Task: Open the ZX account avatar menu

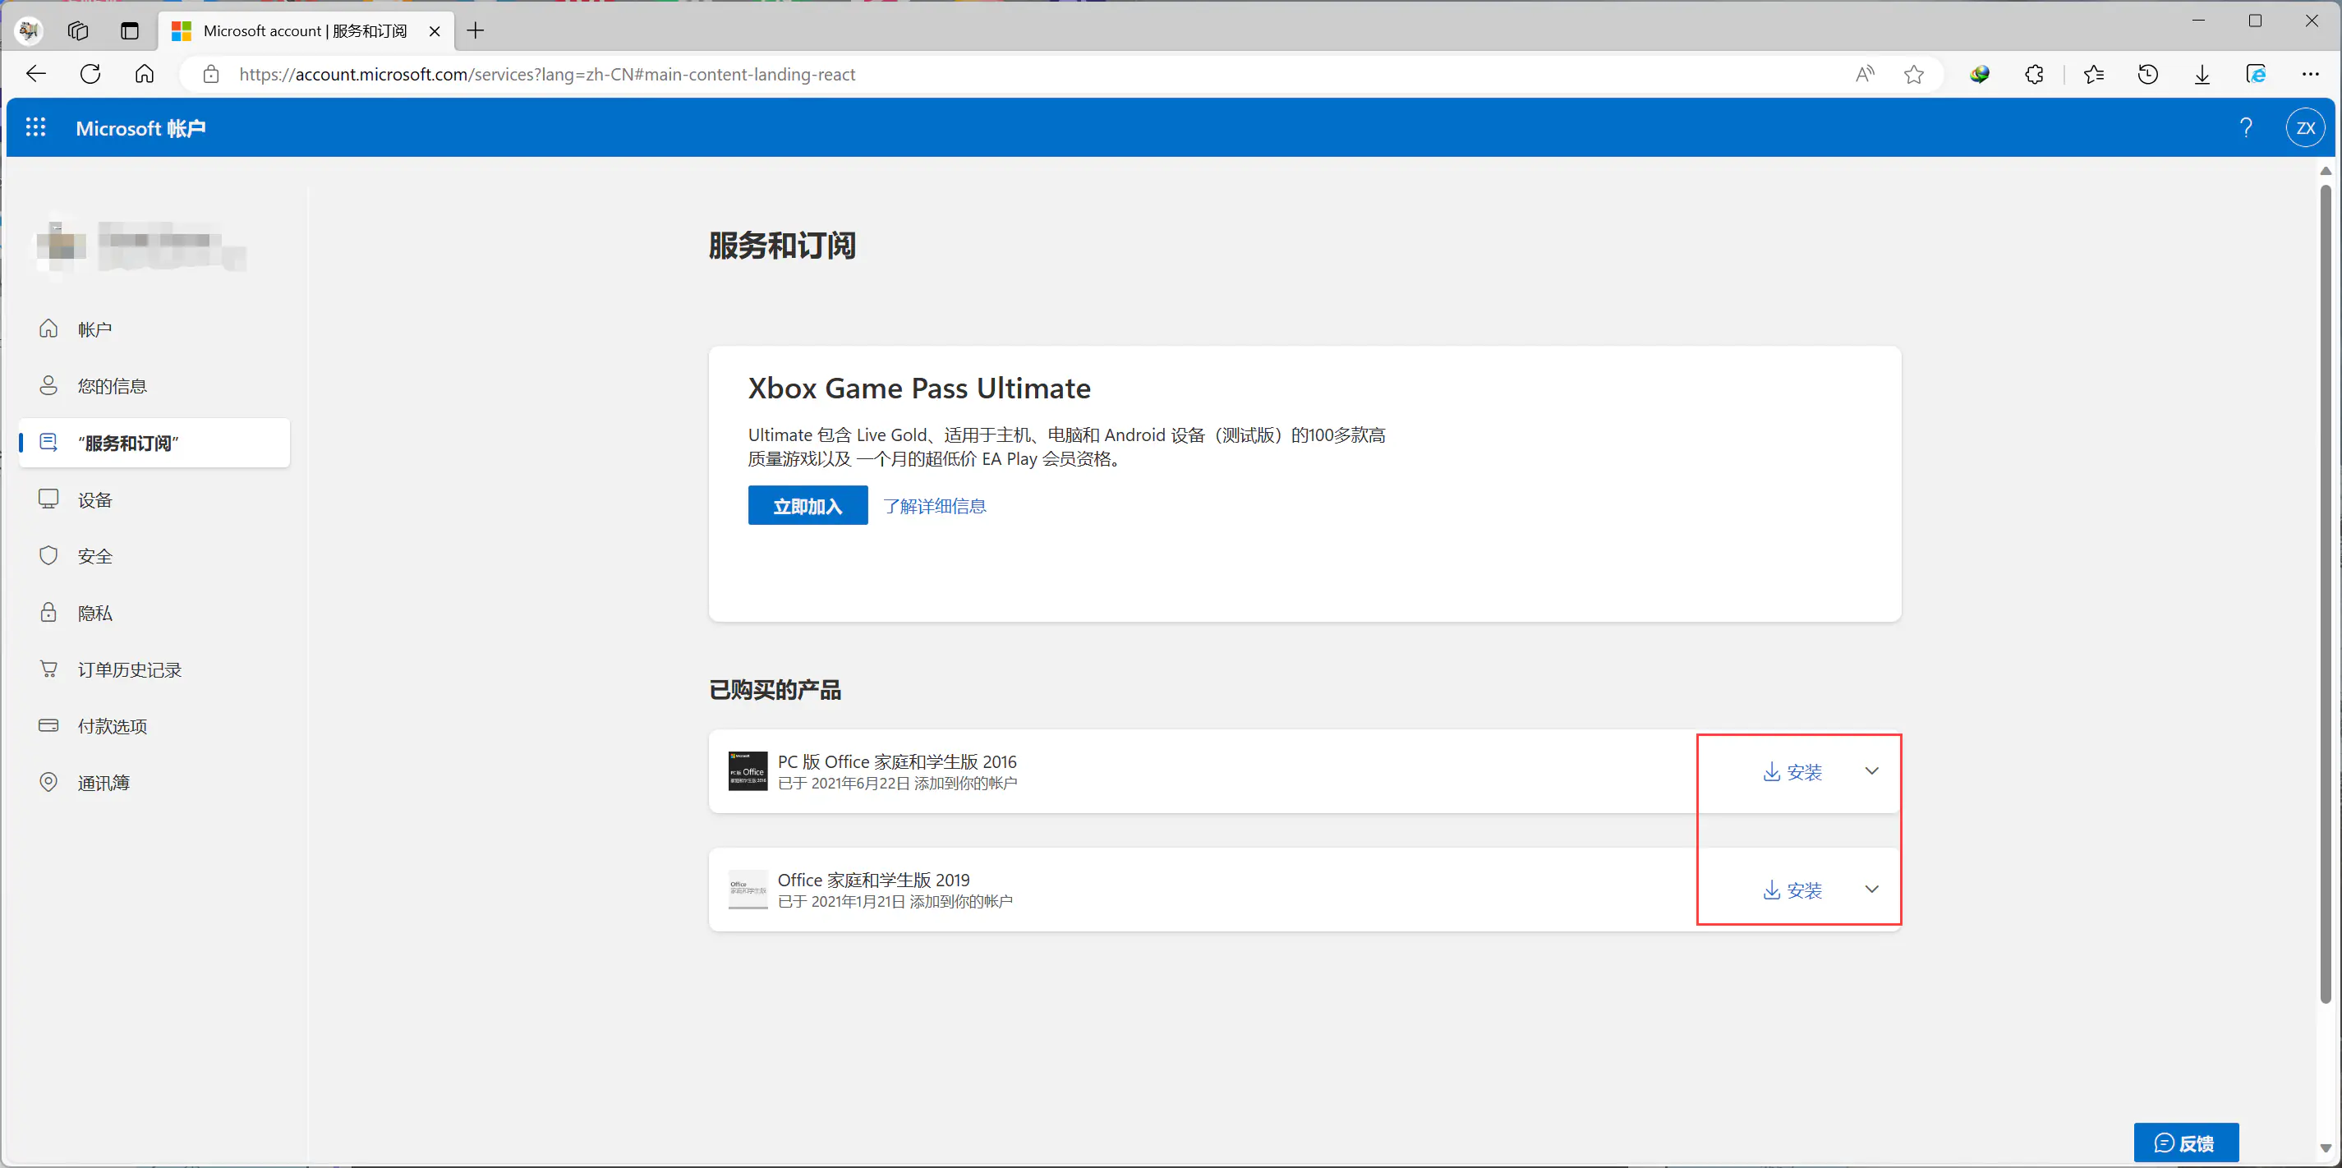Action: pyautogui.click(x=2305, y=127)
